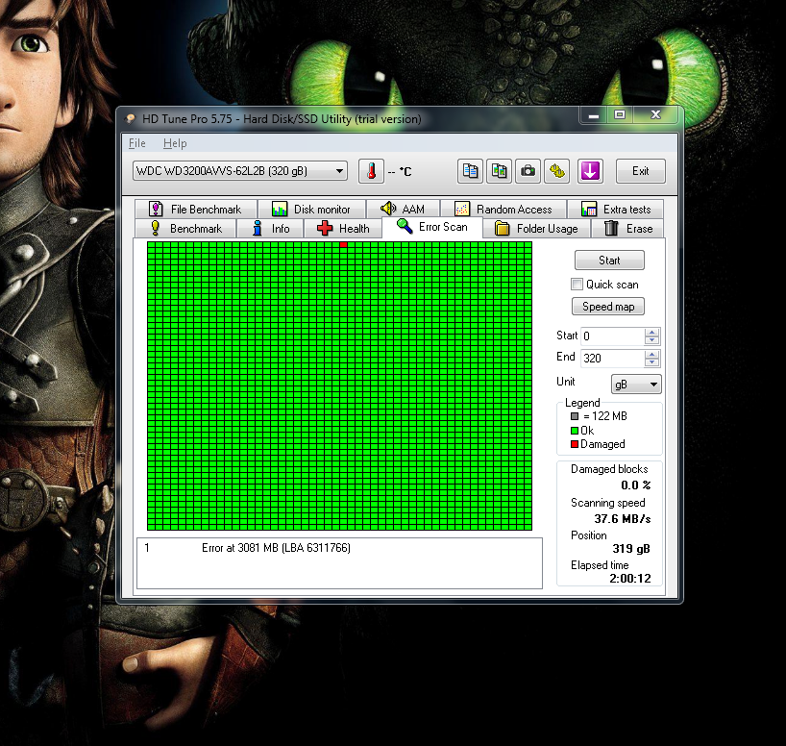Decrease the Start value with down arrow

pos(651,340)
